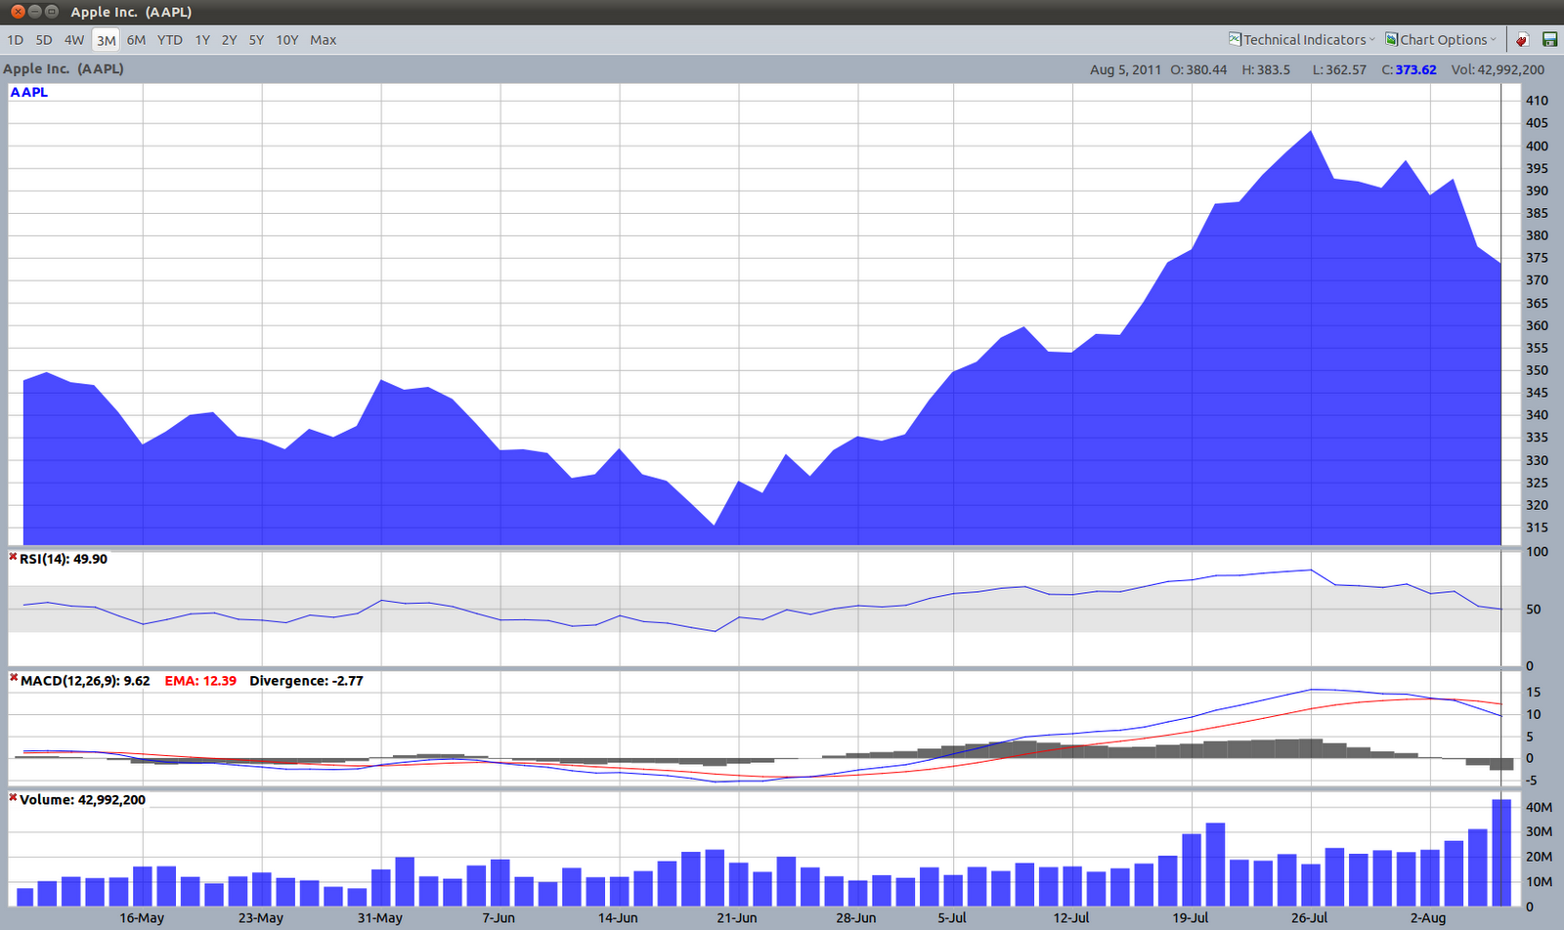The width and height of the screenshot is (1564, 930).
Task: Click the red 'EMA: 12.39' value
Action: tap(200, 681)
